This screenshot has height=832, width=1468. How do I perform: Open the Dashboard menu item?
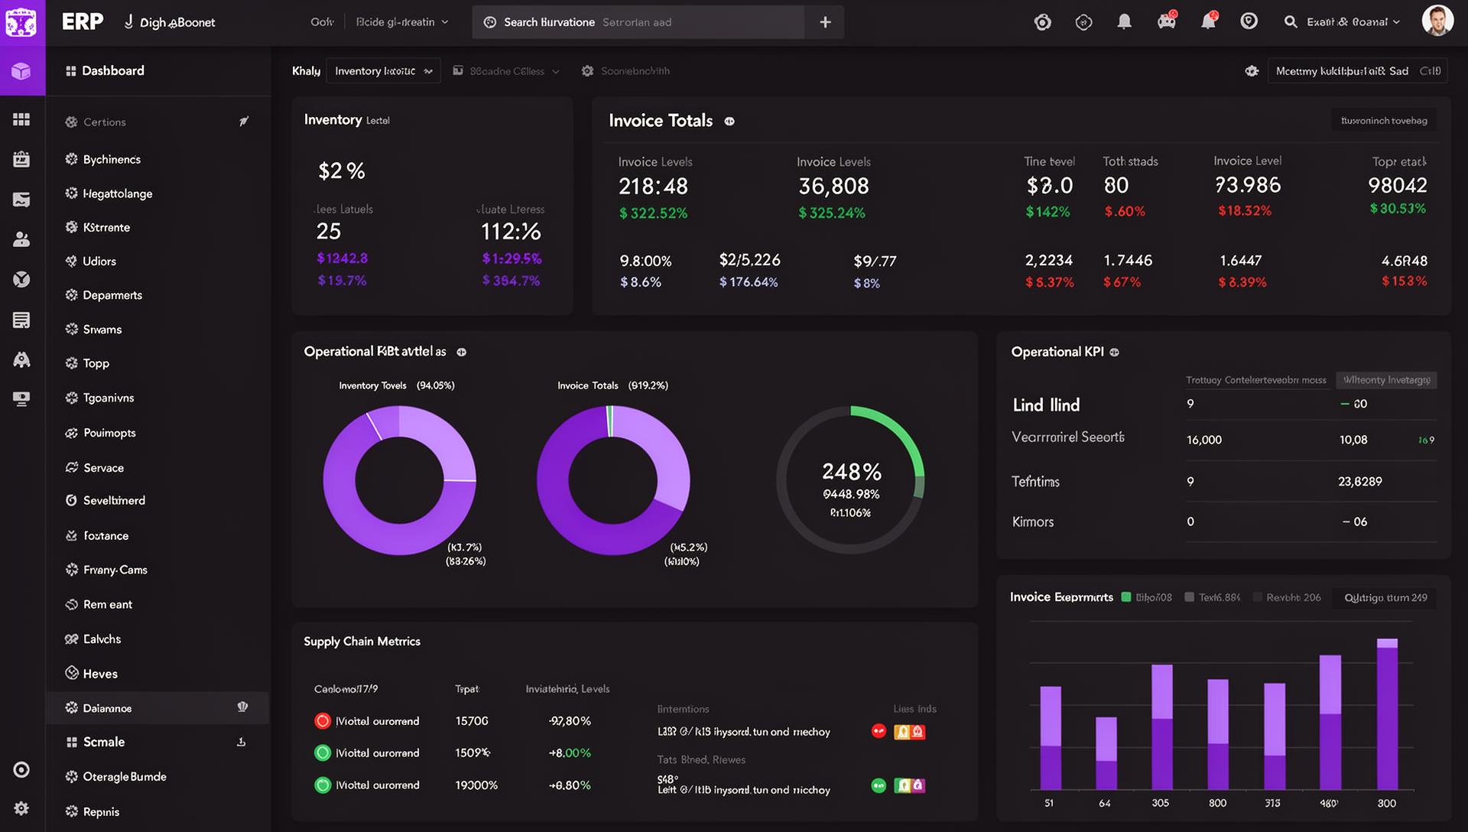105,70
